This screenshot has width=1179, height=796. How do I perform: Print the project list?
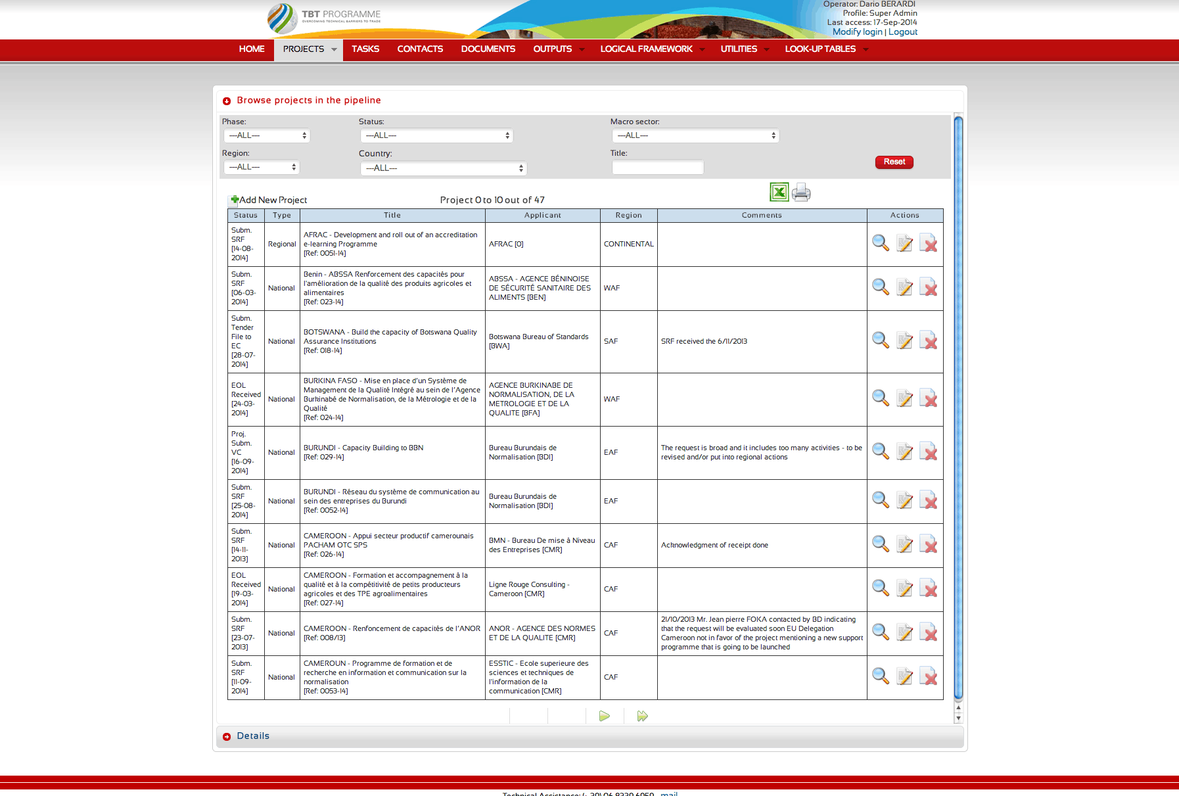(x=801, y=192)
